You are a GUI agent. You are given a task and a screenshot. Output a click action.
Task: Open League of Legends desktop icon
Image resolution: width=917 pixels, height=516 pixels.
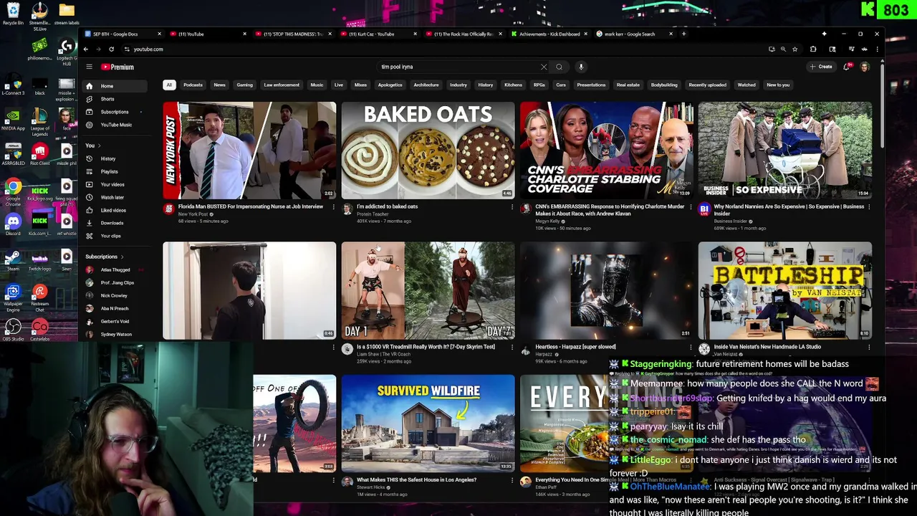(x=40, y=122)
